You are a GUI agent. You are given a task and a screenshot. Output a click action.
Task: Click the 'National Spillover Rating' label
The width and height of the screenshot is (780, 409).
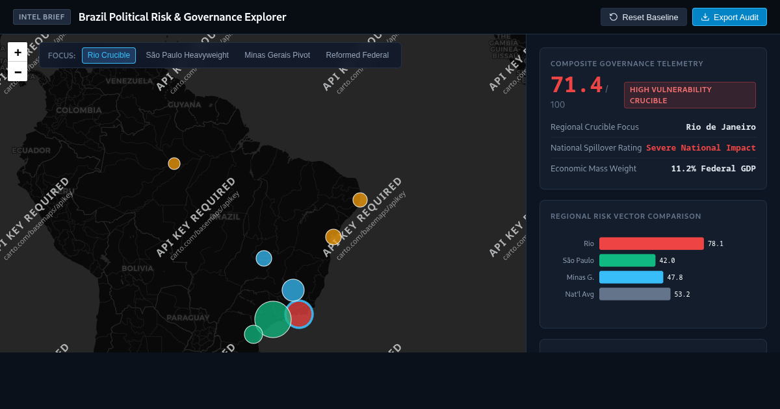596,148
